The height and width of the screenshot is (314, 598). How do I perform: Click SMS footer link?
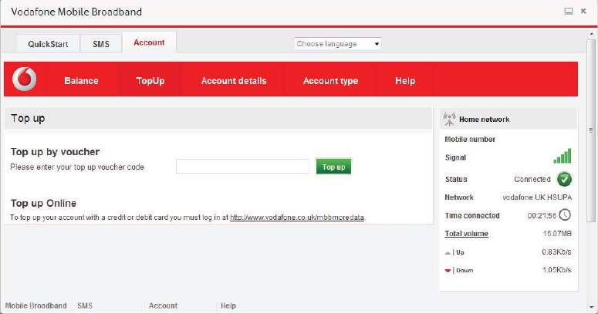(x=85, y=306)
